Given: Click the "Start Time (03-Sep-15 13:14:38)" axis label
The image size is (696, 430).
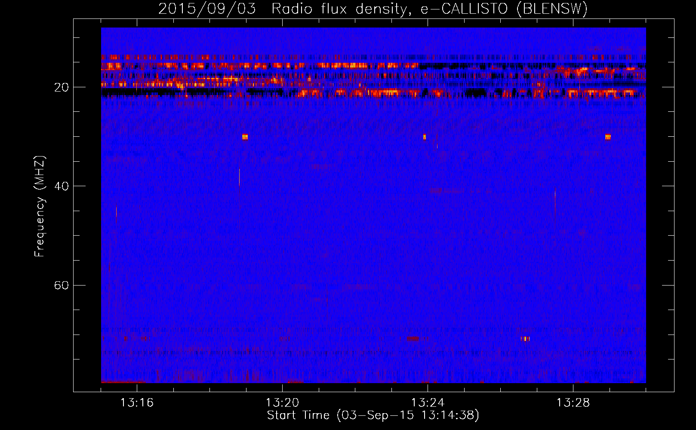Looking at the screenshot, I should [x=373, y=415].
